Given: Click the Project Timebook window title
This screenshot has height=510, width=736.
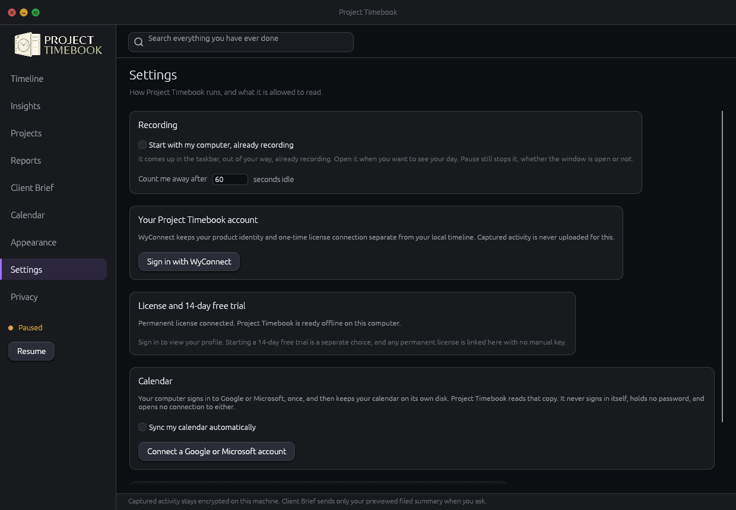Looking at the screenshot, I should 368,12.
